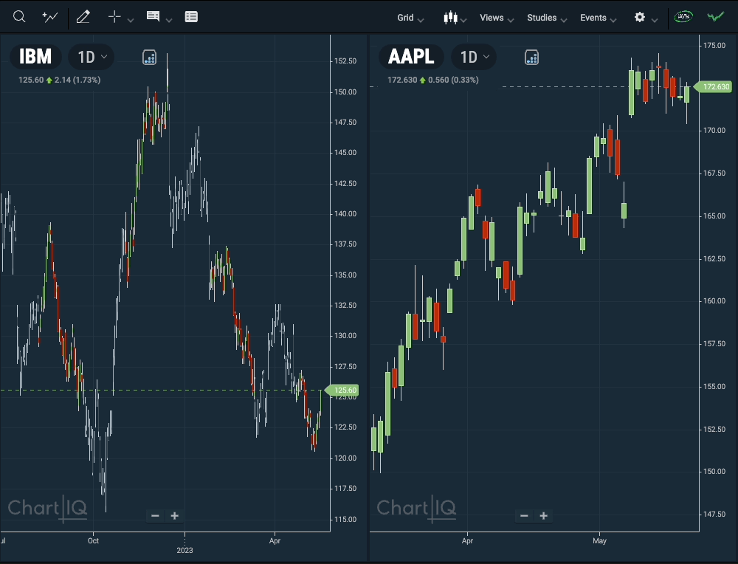Image resolution: width=738 pixels, height=564 pixels.
Task: Open the Grid menu
Action: pyautogui.click(x=410, y=18)
